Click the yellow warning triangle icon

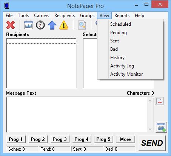click(x=64, y=25)
